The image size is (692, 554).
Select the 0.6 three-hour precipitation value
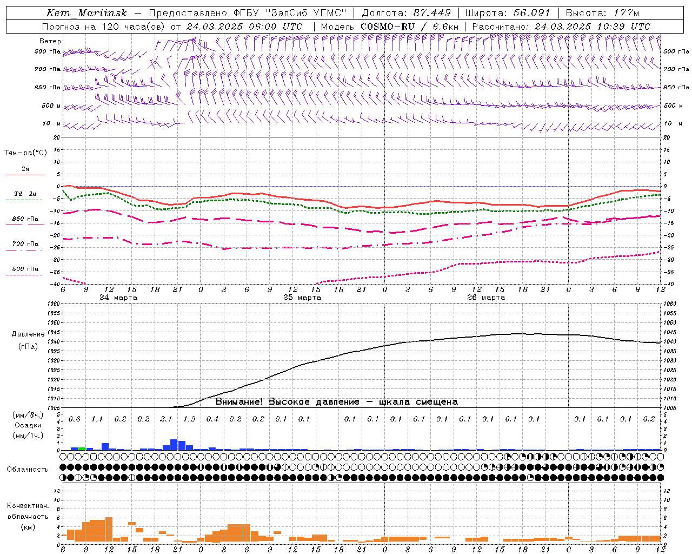click(x=74, y=419)
